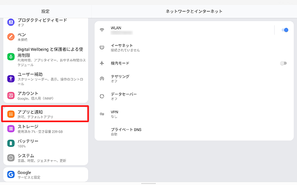Open the WLAN network settings row
Screen dimensions: 297x185
[x=184, y=30]
